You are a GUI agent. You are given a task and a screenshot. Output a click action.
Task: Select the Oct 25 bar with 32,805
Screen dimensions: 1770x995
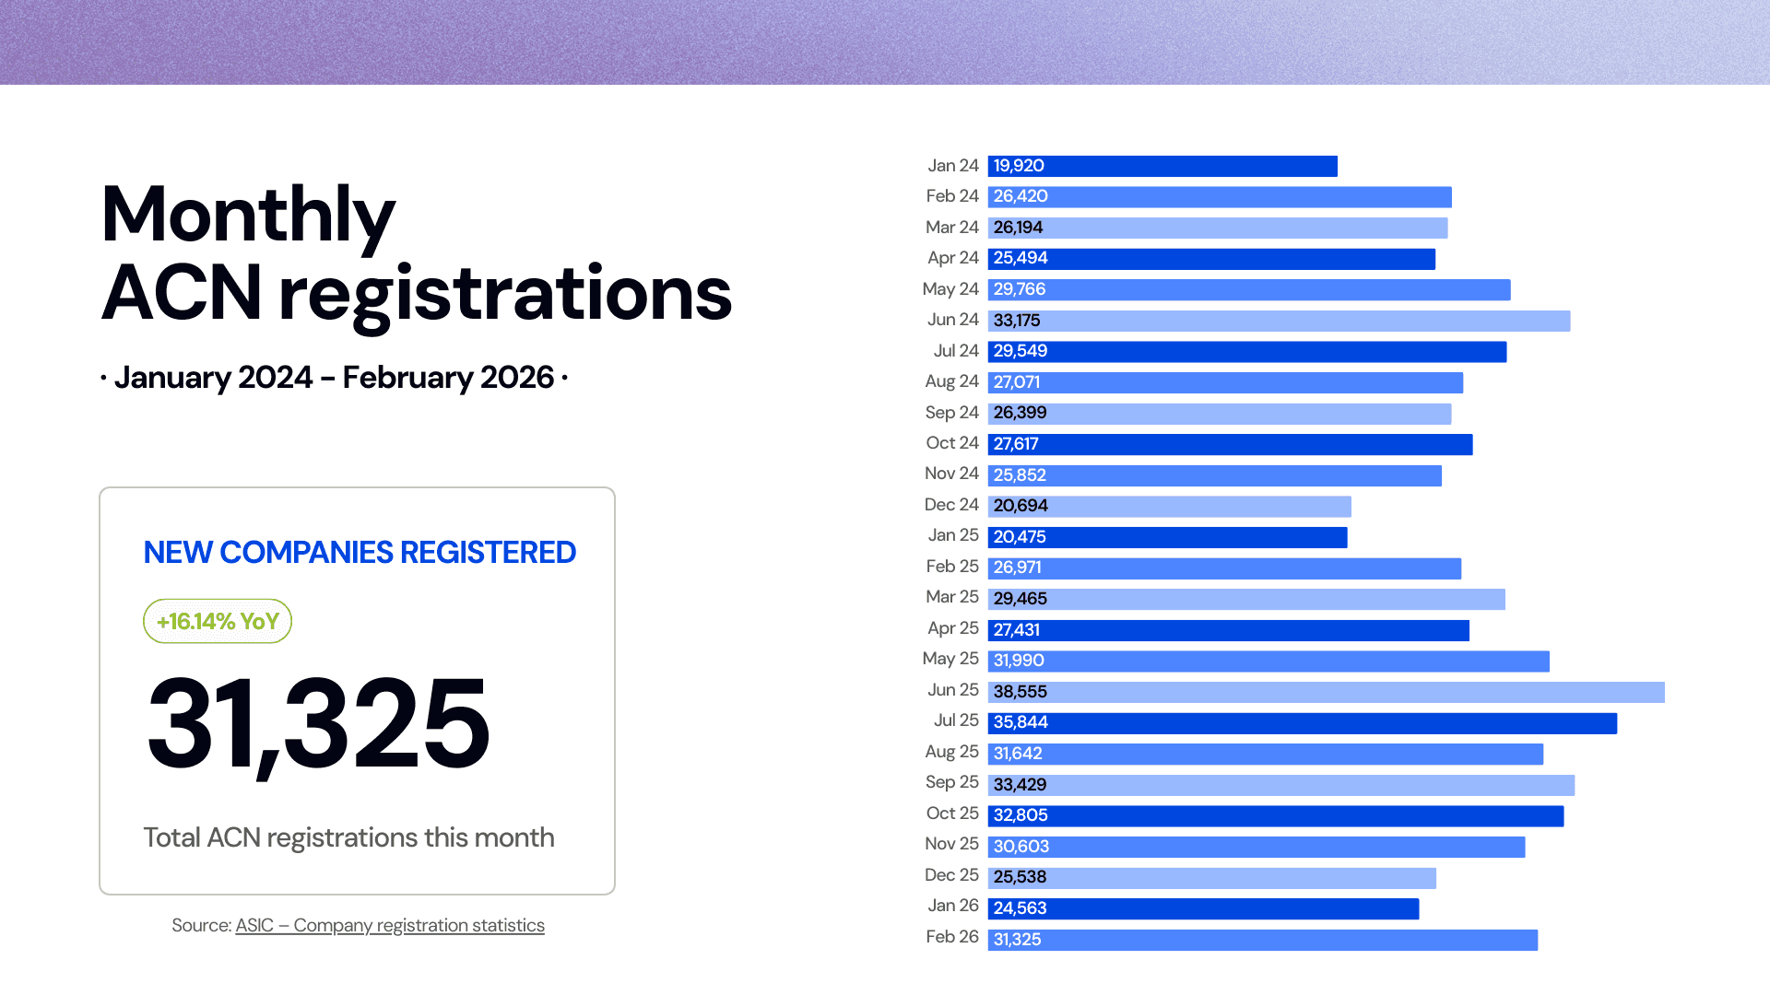(x=1275, y=816)
